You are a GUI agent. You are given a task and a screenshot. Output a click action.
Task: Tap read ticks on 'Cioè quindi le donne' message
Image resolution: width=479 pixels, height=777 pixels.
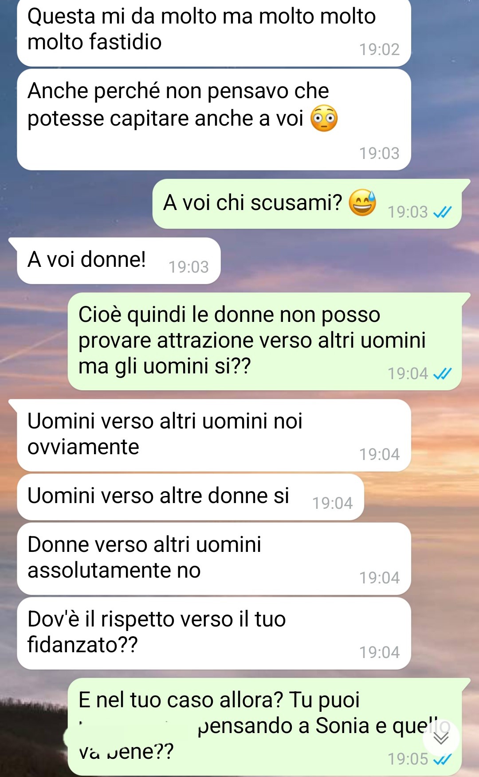442,374
